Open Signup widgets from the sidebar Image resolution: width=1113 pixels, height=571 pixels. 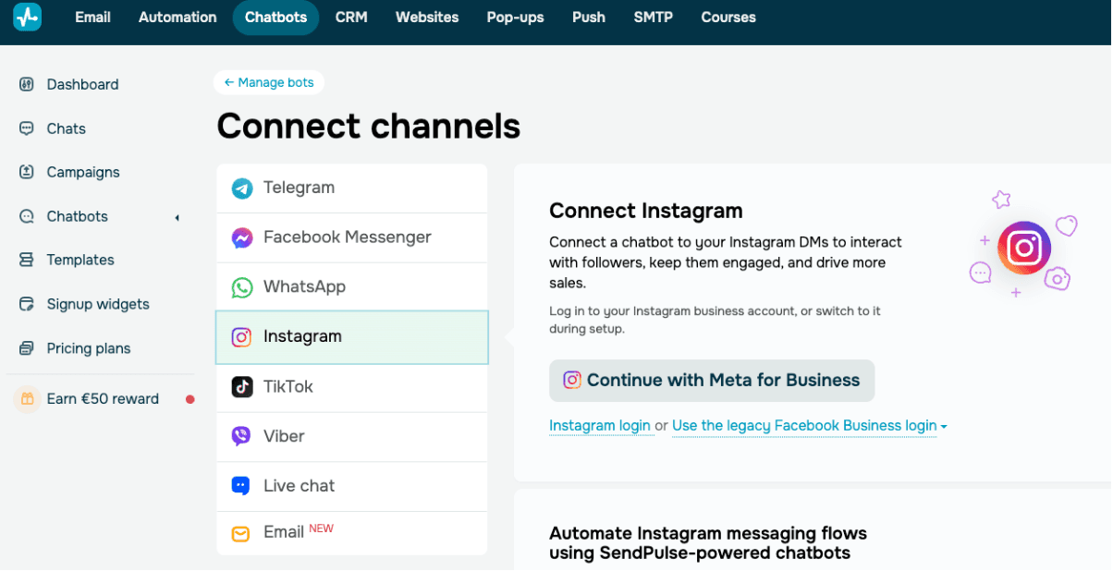pos(98,304)
